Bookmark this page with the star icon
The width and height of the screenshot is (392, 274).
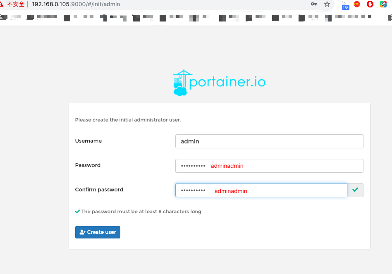pyautogui.click(x=327, y=4)
